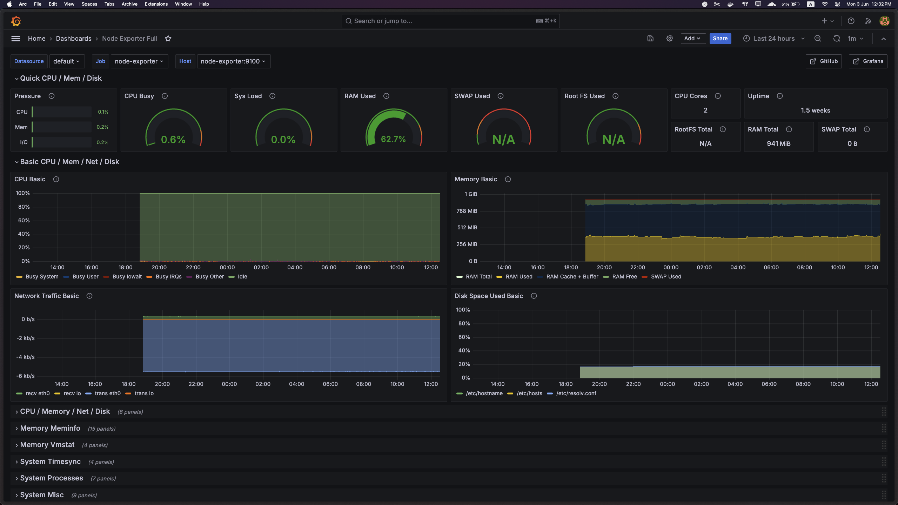Image resolution: width=898 pixels, height=505 pixels.
Task: Go to Dashboards in the breadcrumb
Action: click(74, 39)
